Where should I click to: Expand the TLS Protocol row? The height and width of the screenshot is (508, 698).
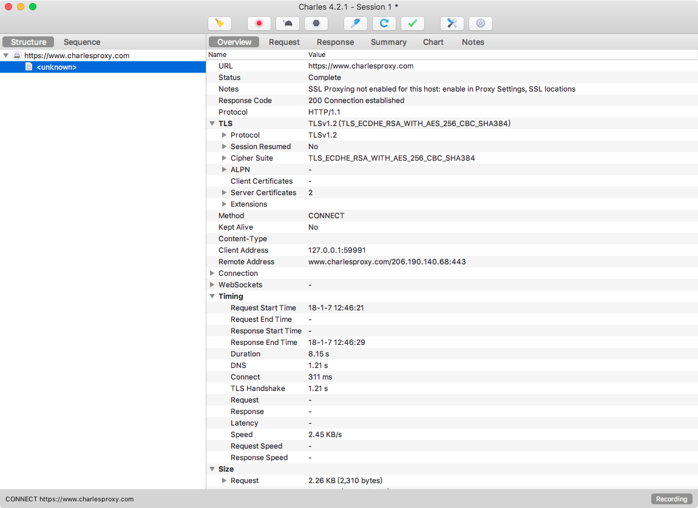click(x=225, y=135)
